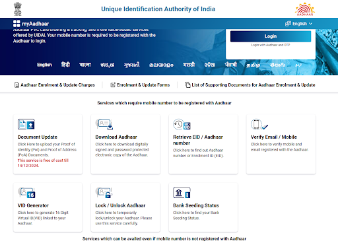This screenshot has height=243, width=338.
Task: Click 'Click here to temporarily' description text
Action: click(x=116, y=213)
